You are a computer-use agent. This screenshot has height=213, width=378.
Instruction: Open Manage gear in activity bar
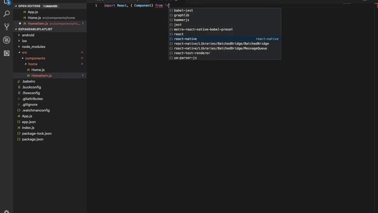pos(6,211)
